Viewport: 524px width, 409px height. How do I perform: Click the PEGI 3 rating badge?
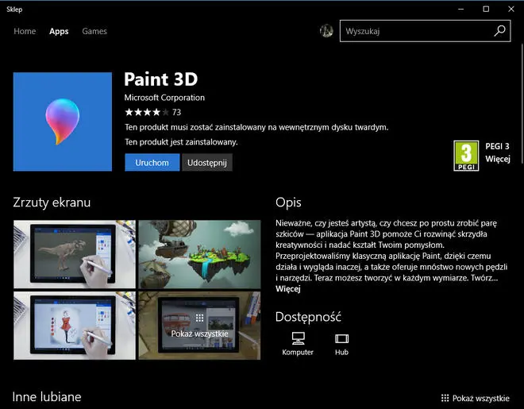466,156
